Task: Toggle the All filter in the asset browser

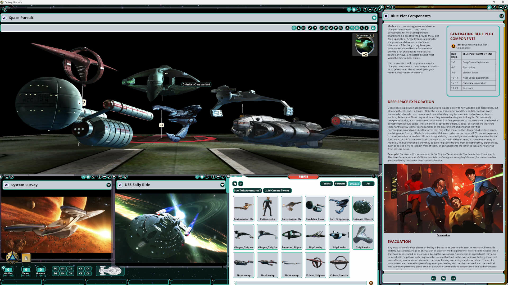Action: click(x=368, y=184)
